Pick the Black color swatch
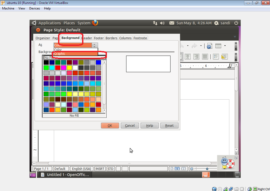This screenshot has width=270, height=191. (x=46, y=62)
